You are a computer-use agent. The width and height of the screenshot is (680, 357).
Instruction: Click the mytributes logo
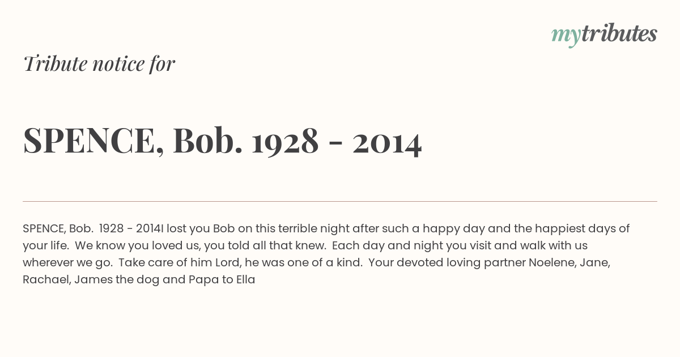coord(604,35)
